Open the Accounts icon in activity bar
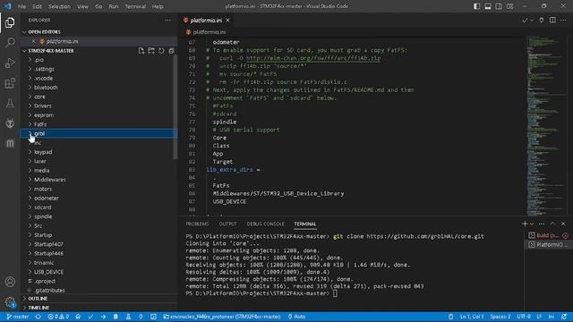The image size is (573, 322). tap(10, 282)
